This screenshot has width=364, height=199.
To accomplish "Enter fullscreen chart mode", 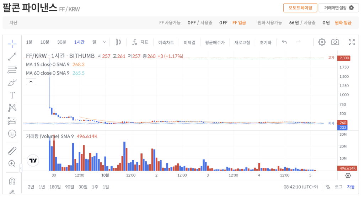I will click(352, 42).
